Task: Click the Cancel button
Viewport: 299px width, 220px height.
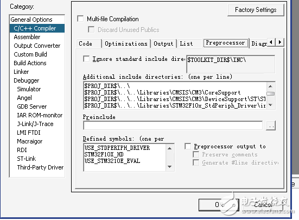Action: [263, 205]
